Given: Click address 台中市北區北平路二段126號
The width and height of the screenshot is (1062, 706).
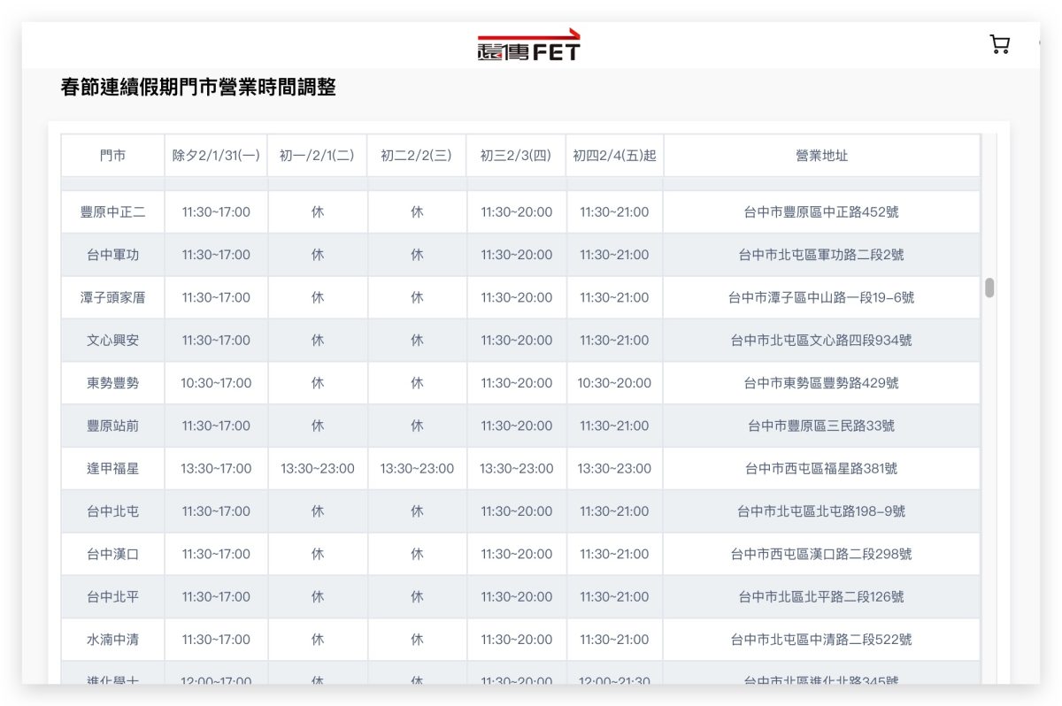Looking at the screenshot, I should (x=821, y=596).
